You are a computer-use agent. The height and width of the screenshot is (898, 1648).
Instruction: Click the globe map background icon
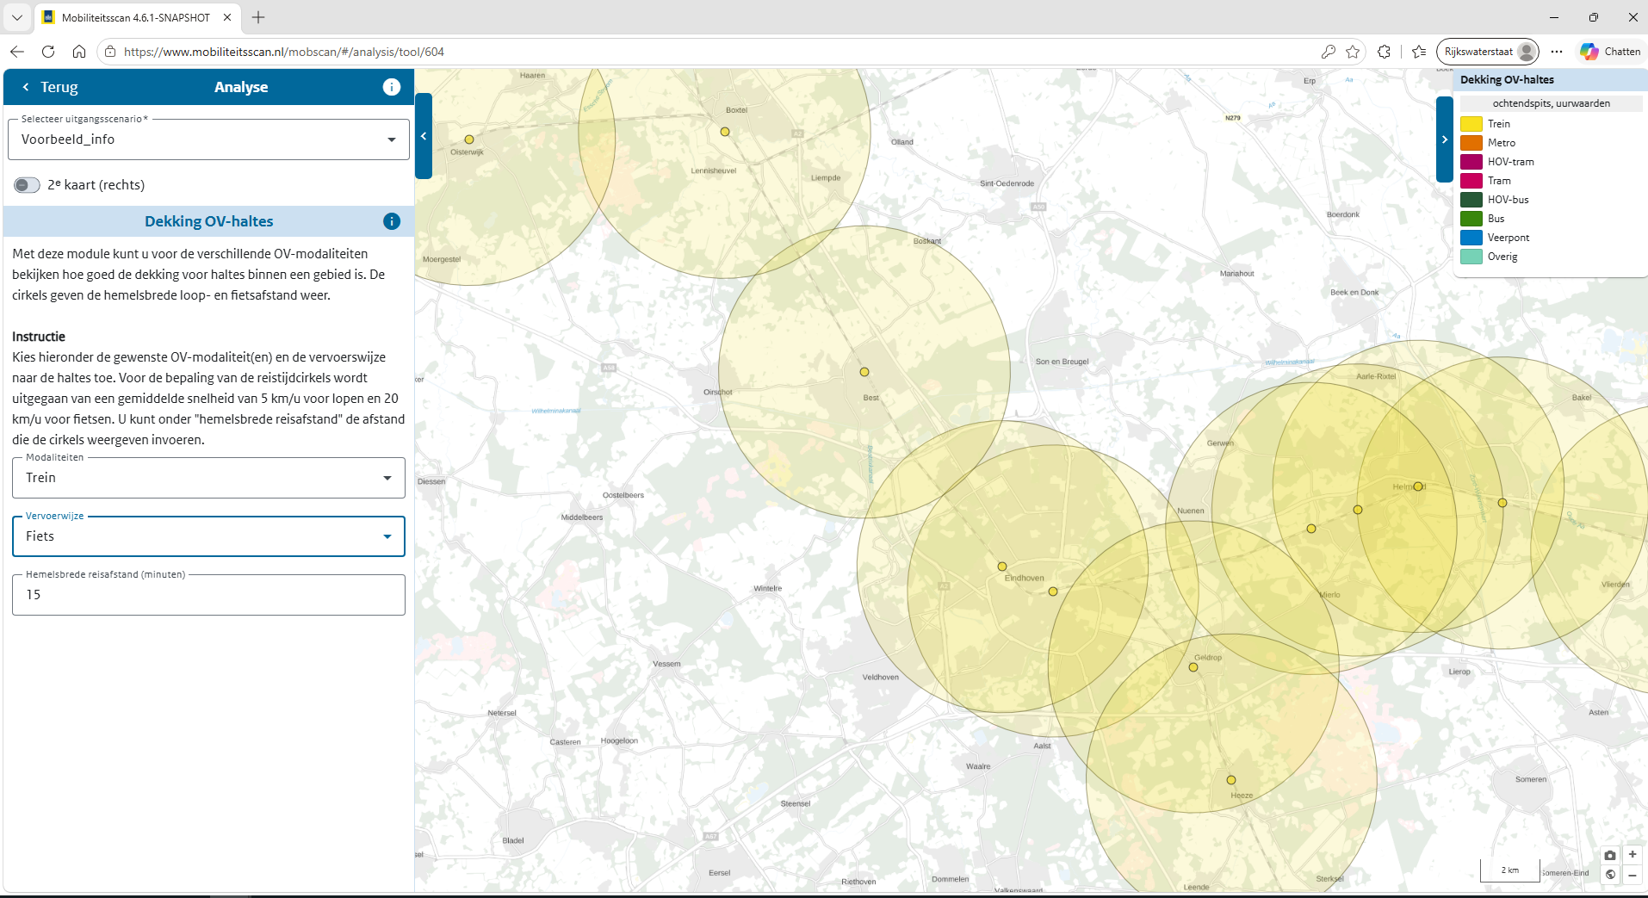coord(1610,875)
